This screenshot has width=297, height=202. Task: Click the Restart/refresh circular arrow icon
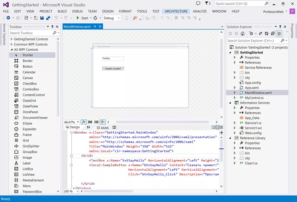click(95, 18)
